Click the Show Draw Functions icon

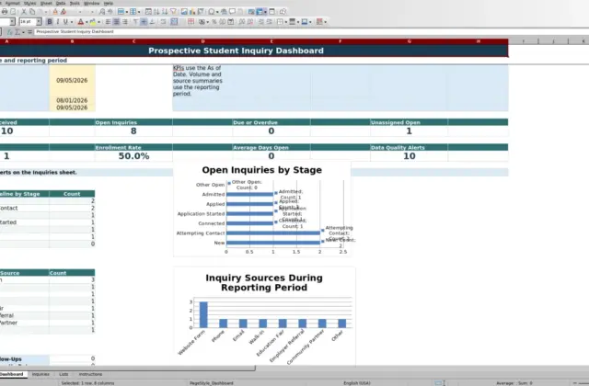(283, 12)
